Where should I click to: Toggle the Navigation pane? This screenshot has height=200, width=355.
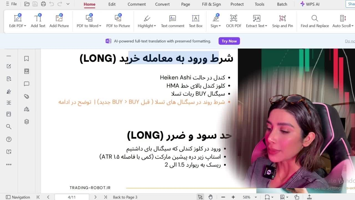tap(18, 197)
